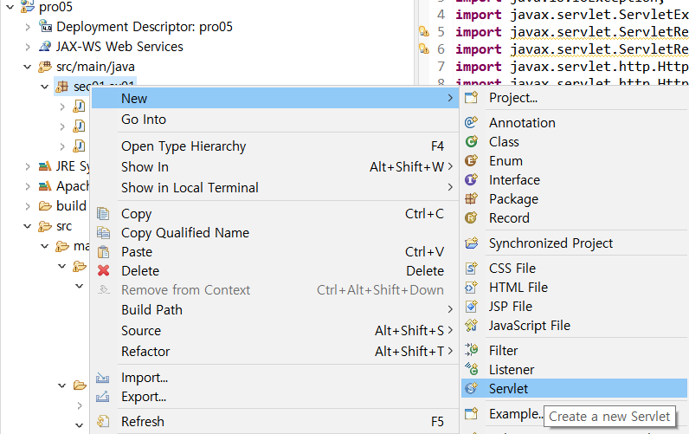Expand the JRE System Library node
Image resolution: width=689 pixels, height=434 pixels.
pyautogui.click(x=28, y=166)
